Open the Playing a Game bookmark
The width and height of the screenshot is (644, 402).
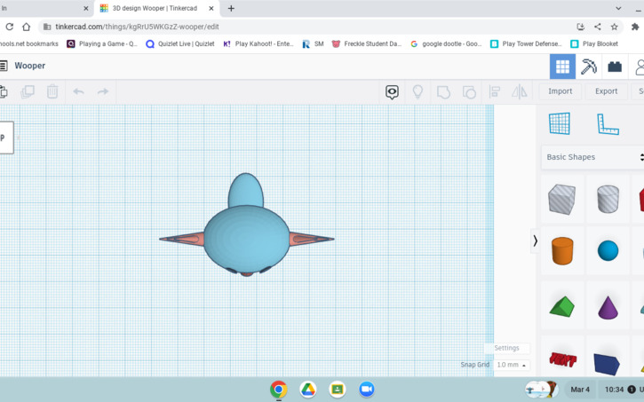pyautogui.click(x=102, y=43)
